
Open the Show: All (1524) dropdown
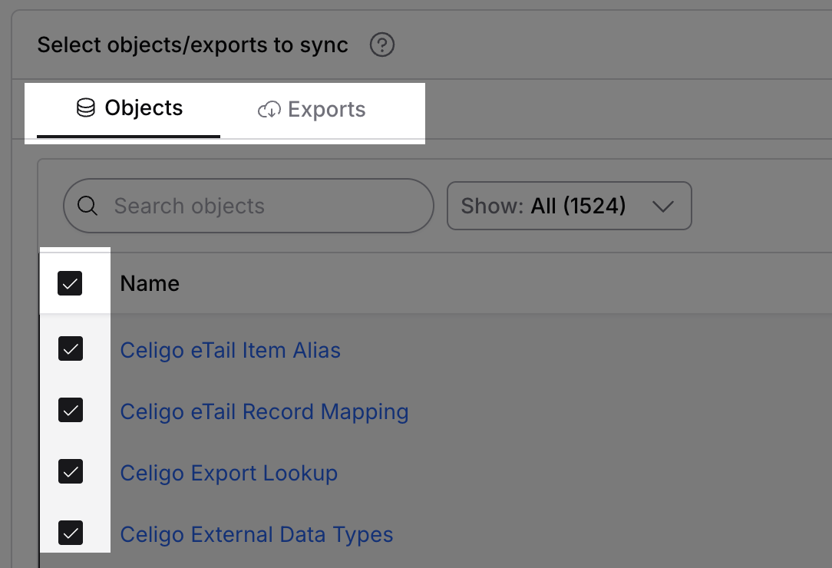570,206
